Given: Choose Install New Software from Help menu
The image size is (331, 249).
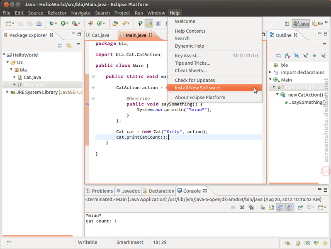Looking at the screenshot, I should [215, 88].
